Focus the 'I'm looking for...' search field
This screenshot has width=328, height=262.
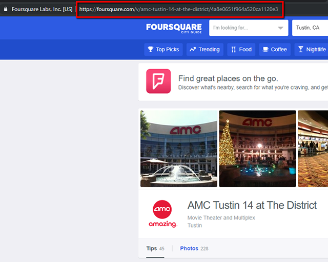coord(249,28)
